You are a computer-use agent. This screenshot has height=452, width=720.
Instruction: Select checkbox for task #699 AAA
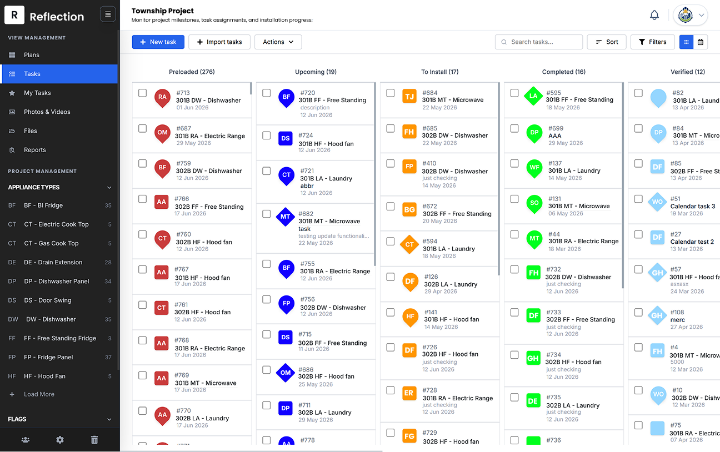tap(514, 128)
